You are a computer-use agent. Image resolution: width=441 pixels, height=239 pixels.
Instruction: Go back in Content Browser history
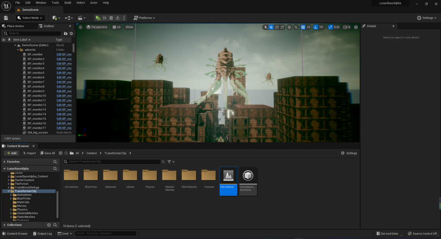[60, 153]
